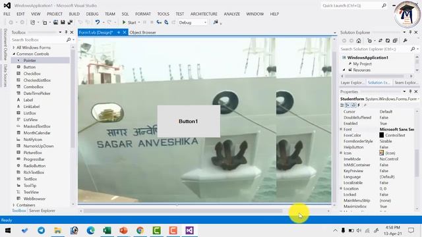Image resolution: width=422 pixels, height=237 pixels.
Task: Select the PictureBox control in Toolbox
Action: [x=32, y=153]
